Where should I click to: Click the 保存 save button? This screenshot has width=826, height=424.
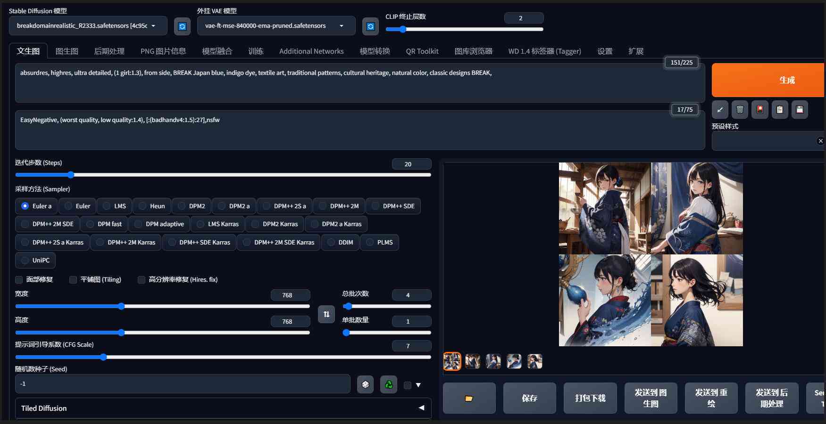pos(529,398)
